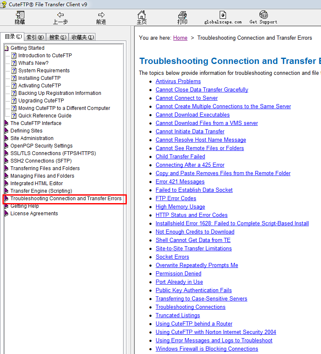Open the Using CuteFTP behind a Router link
The image size is (321, 354).
(x=194, y=323)
